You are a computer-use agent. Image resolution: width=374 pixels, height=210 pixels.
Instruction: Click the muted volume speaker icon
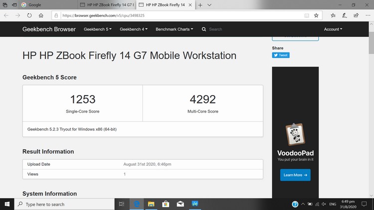click(x=324, y=204)
